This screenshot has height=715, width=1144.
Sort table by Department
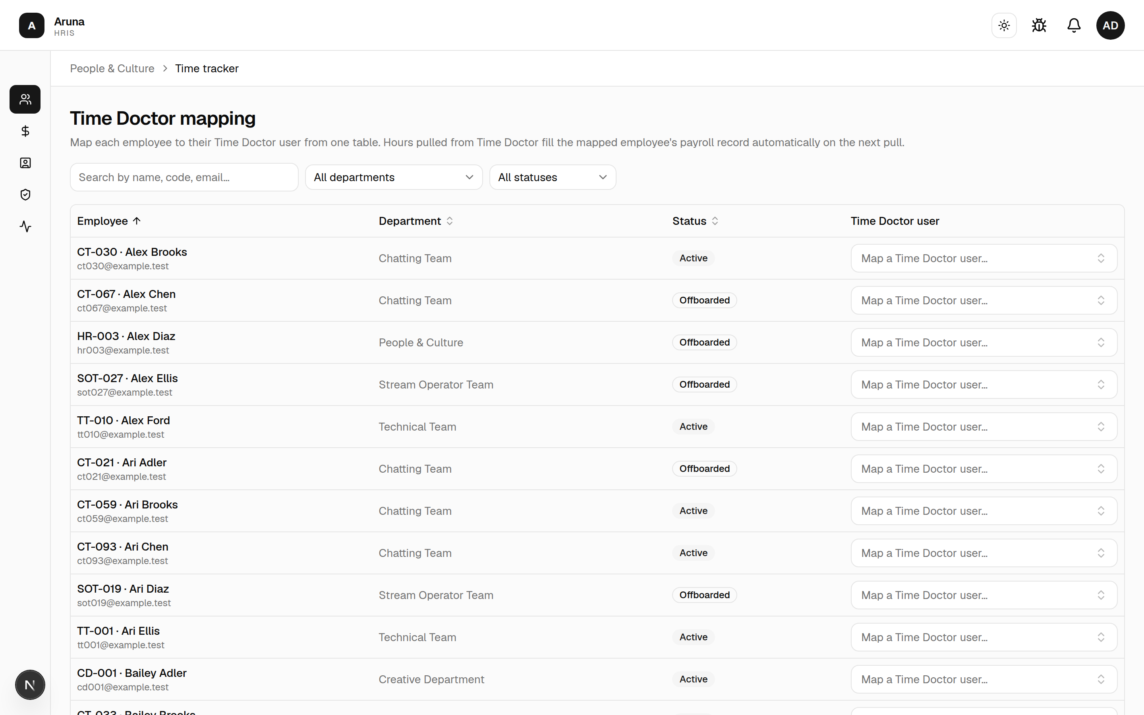(x=415, y=221)
